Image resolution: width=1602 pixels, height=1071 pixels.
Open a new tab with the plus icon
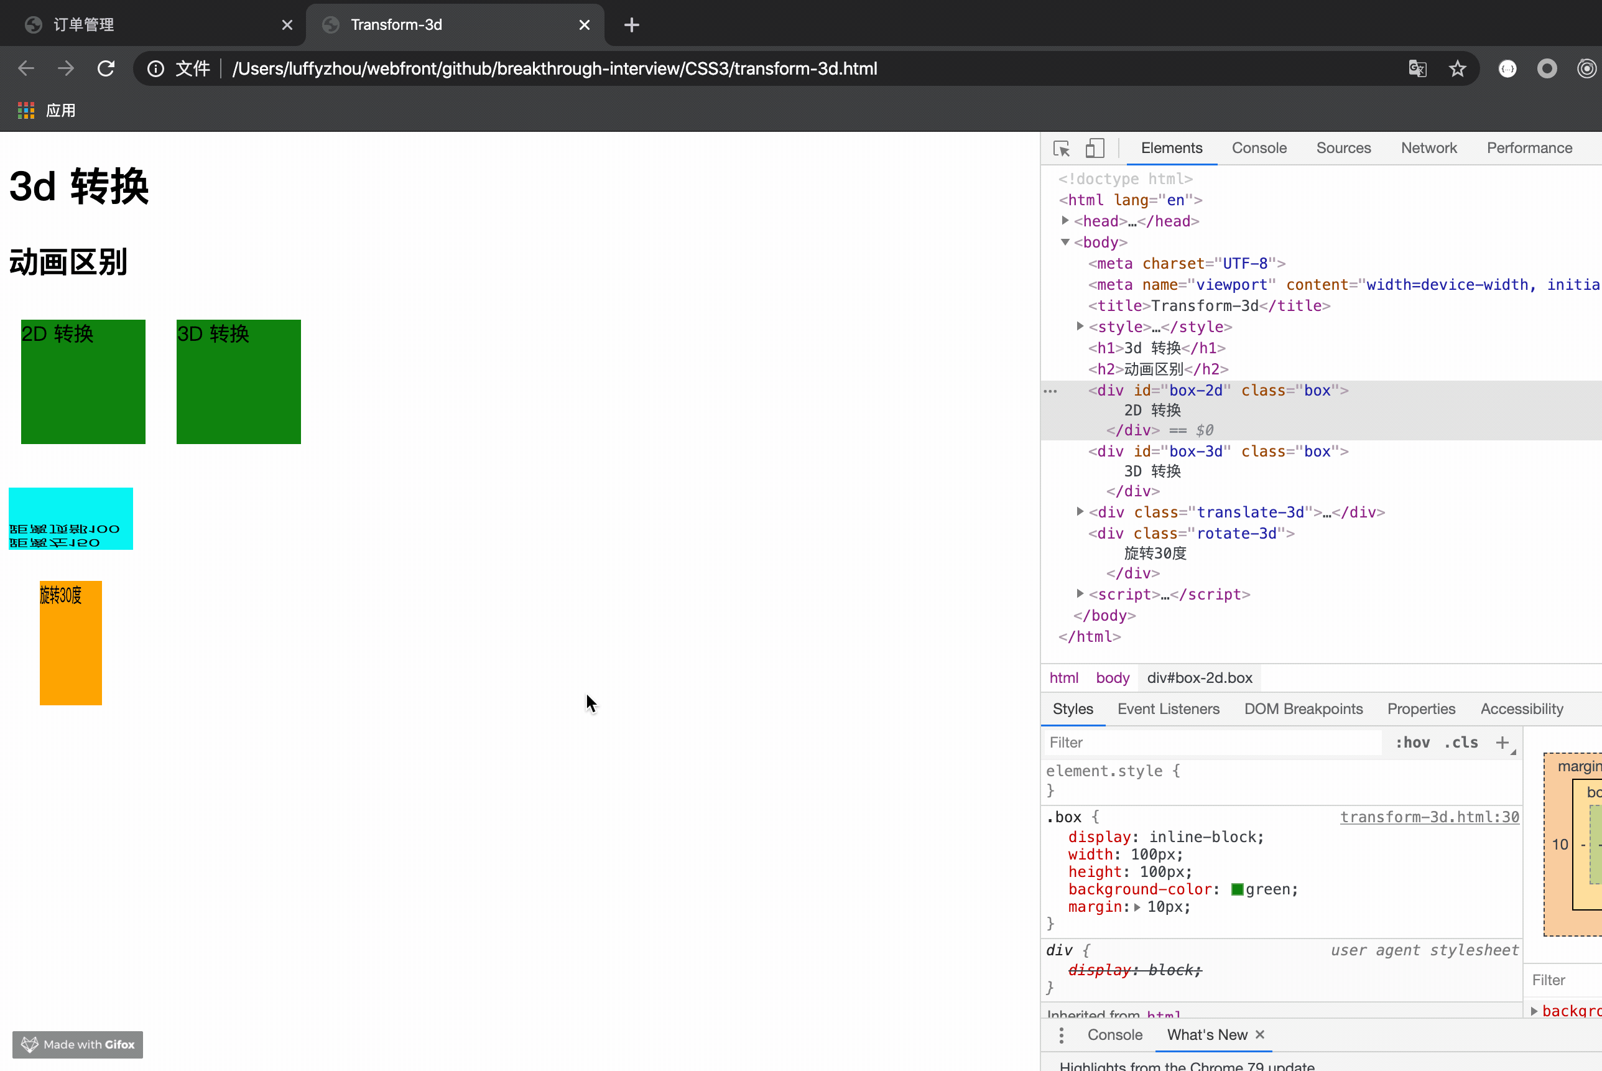pos(632,25)
